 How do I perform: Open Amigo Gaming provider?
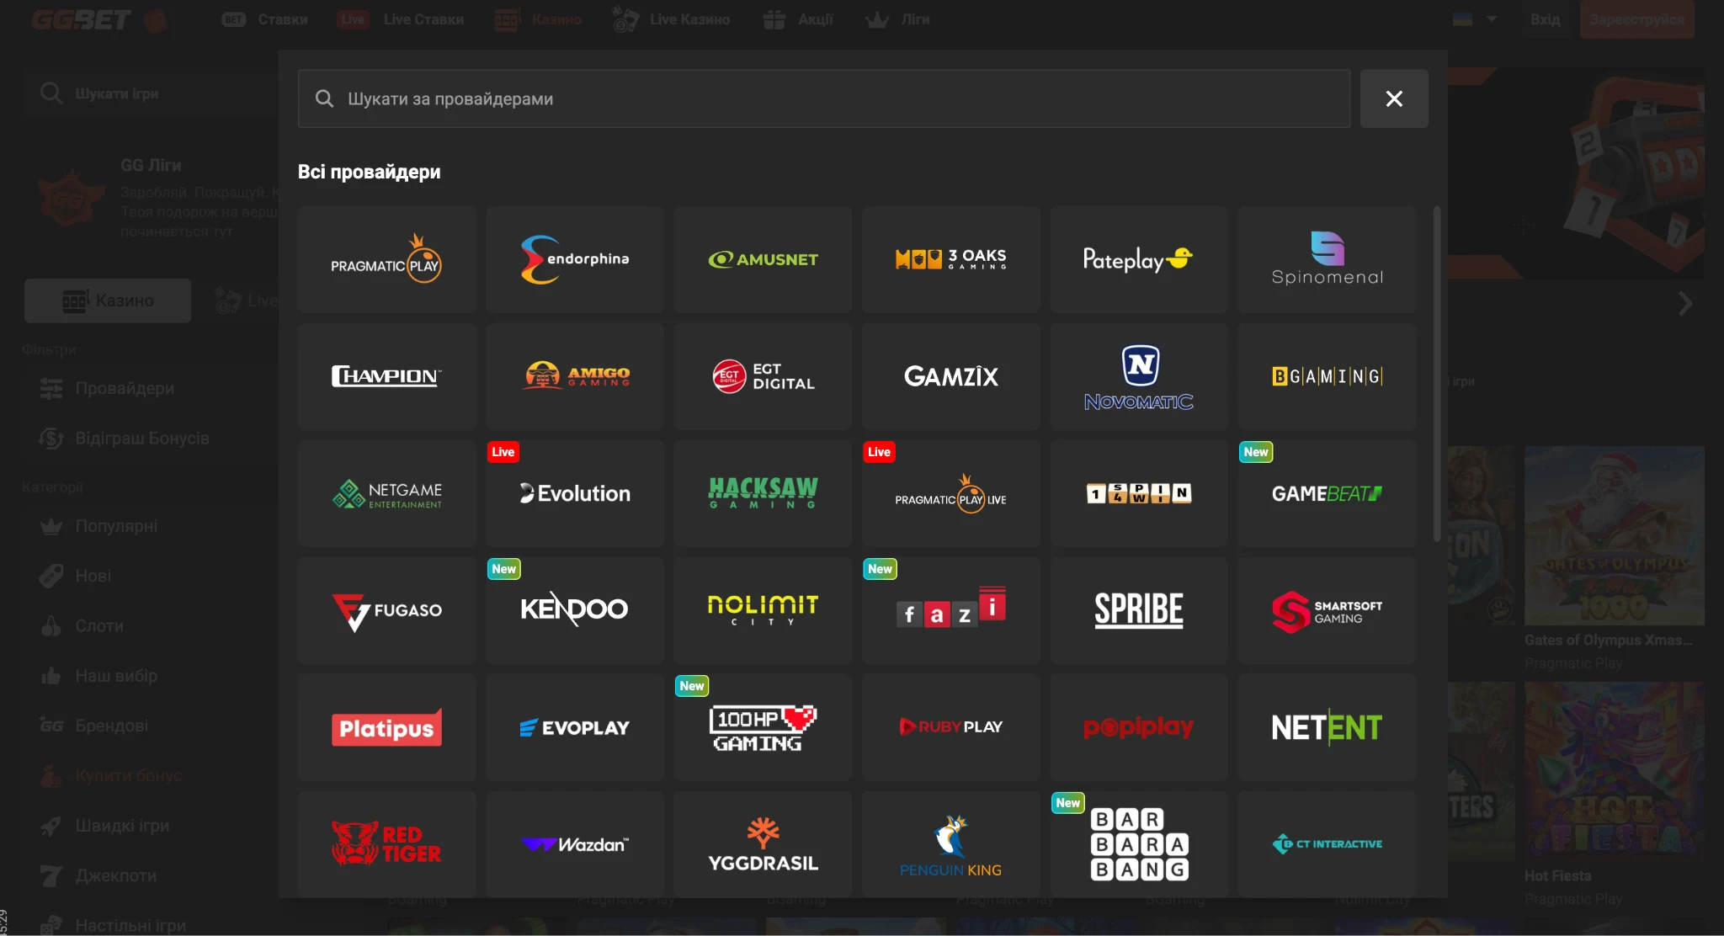tap(575, 376)
